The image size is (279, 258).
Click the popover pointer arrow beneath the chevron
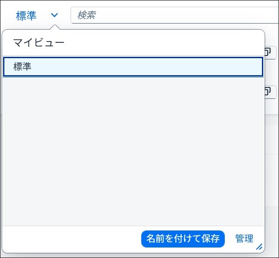point(55,27)
